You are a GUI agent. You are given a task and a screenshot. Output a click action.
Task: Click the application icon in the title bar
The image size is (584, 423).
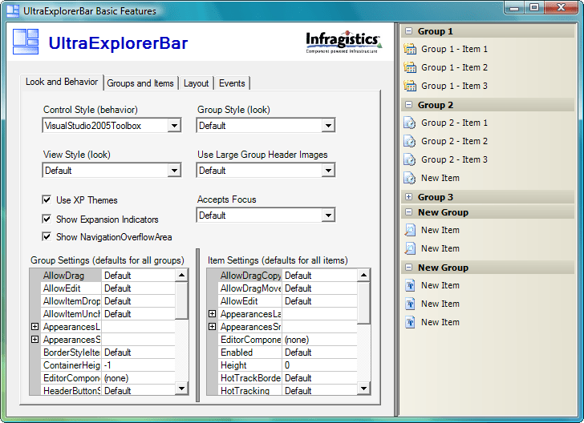(x=13, y=10)
